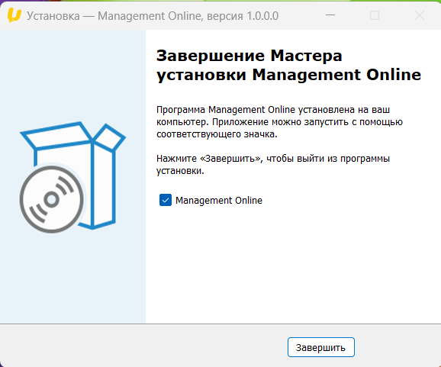Image resolution: width=441 pixels, height=367 pixels.
Task: Click the paragraph about Программа Management Online установлена
Action: (279, 122)
